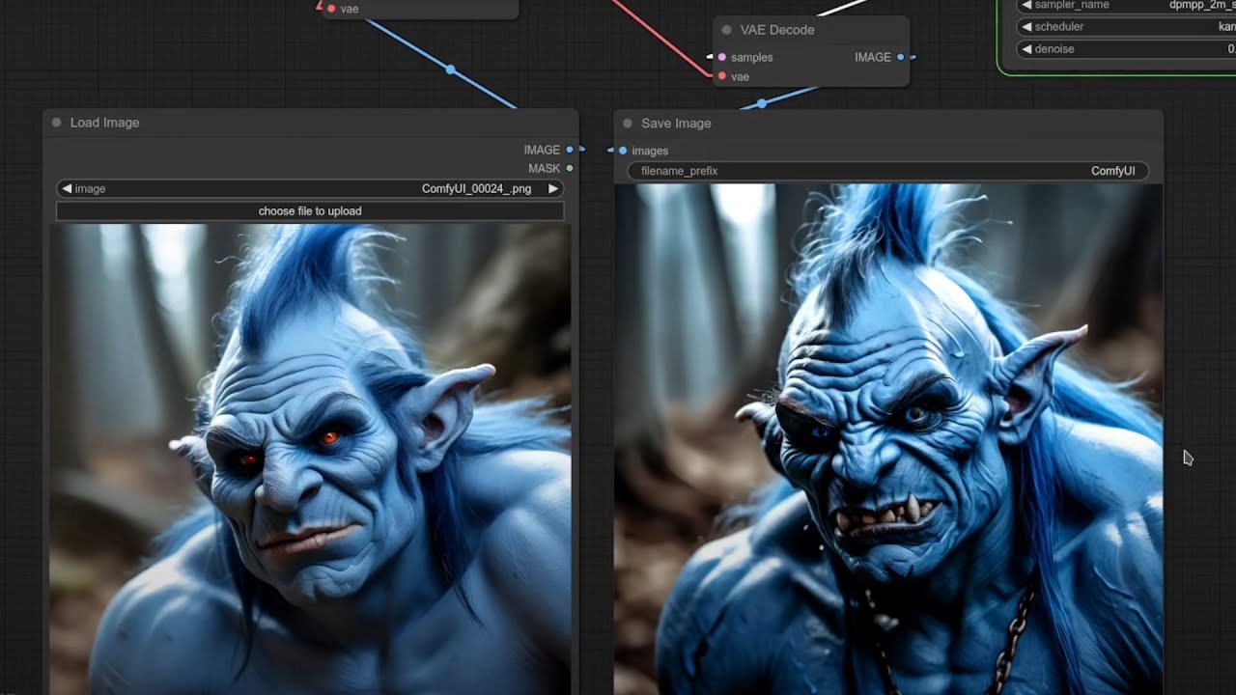Image resolution: width=1236 pixels, height=695 pixels.
Task: Select the Load Image node title
Action: 104,123
